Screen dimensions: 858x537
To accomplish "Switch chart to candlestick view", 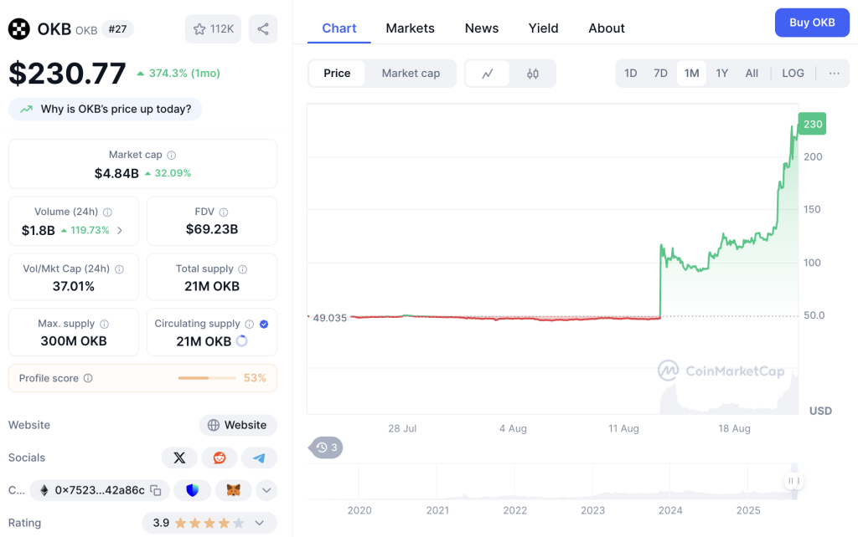I will pyautogui.click(x=532, y=74).
